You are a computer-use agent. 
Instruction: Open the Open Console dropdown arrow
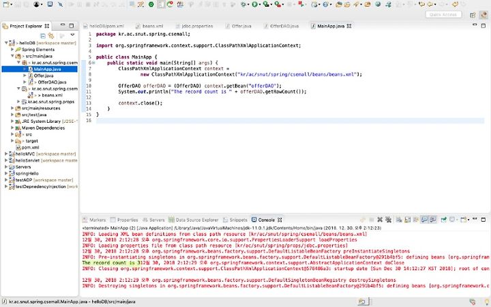pyautogui.click(x=468, y=220)
